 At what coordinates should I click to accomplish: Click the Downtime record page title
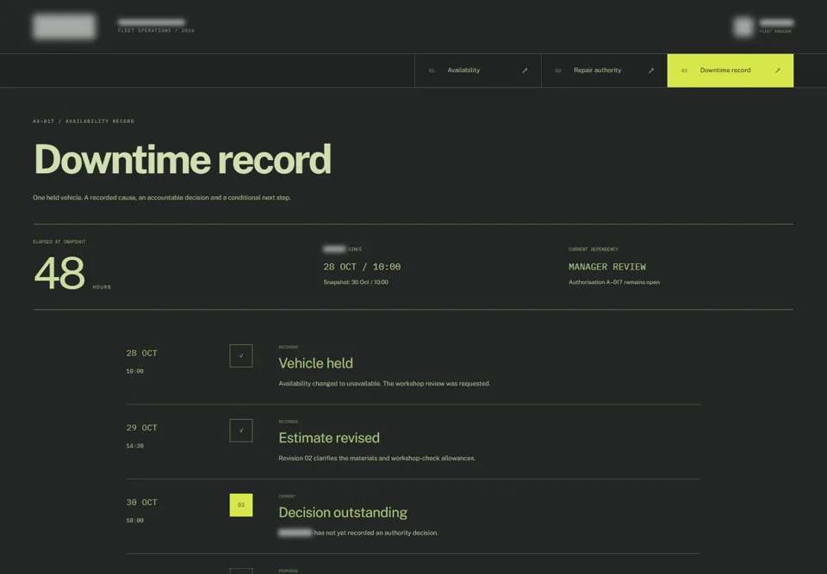tap(183, 159)
